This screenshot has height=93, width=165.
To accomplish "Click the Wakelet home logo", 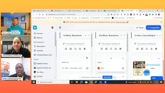I will click(x=35, y=28).
